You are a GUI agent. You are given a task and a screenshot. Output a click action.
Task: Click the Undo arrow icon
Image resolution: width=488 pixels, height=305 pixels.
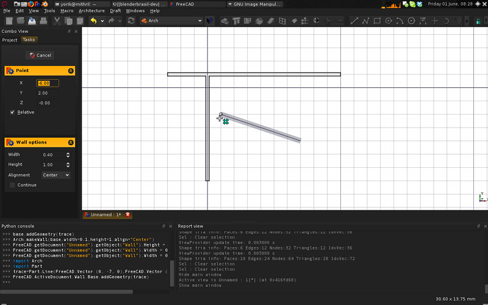click(x=93, y=21)
